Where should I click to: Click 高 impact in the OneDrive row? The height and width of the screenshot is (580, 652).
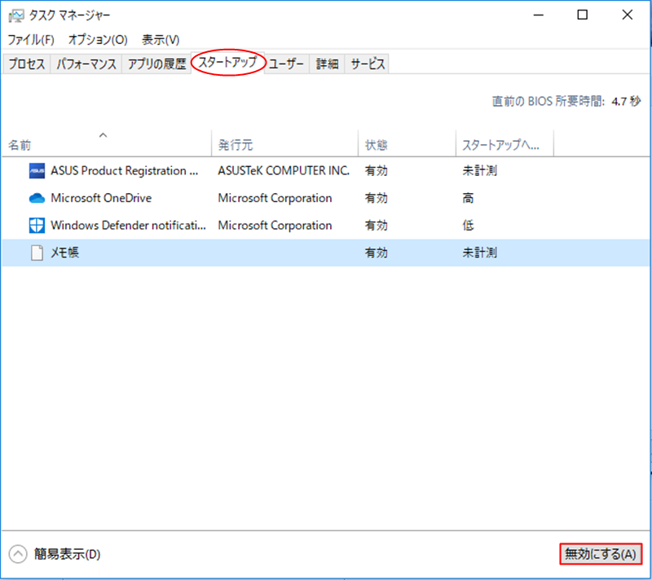[468, 198]
